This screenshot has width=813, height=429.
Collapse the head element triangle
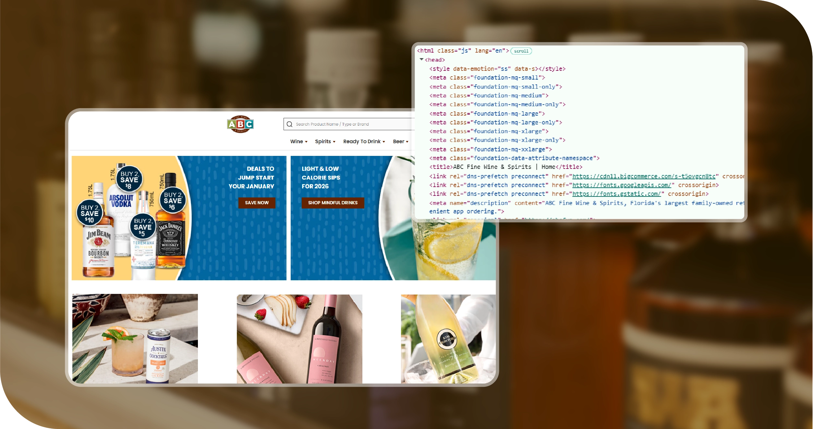421,59
